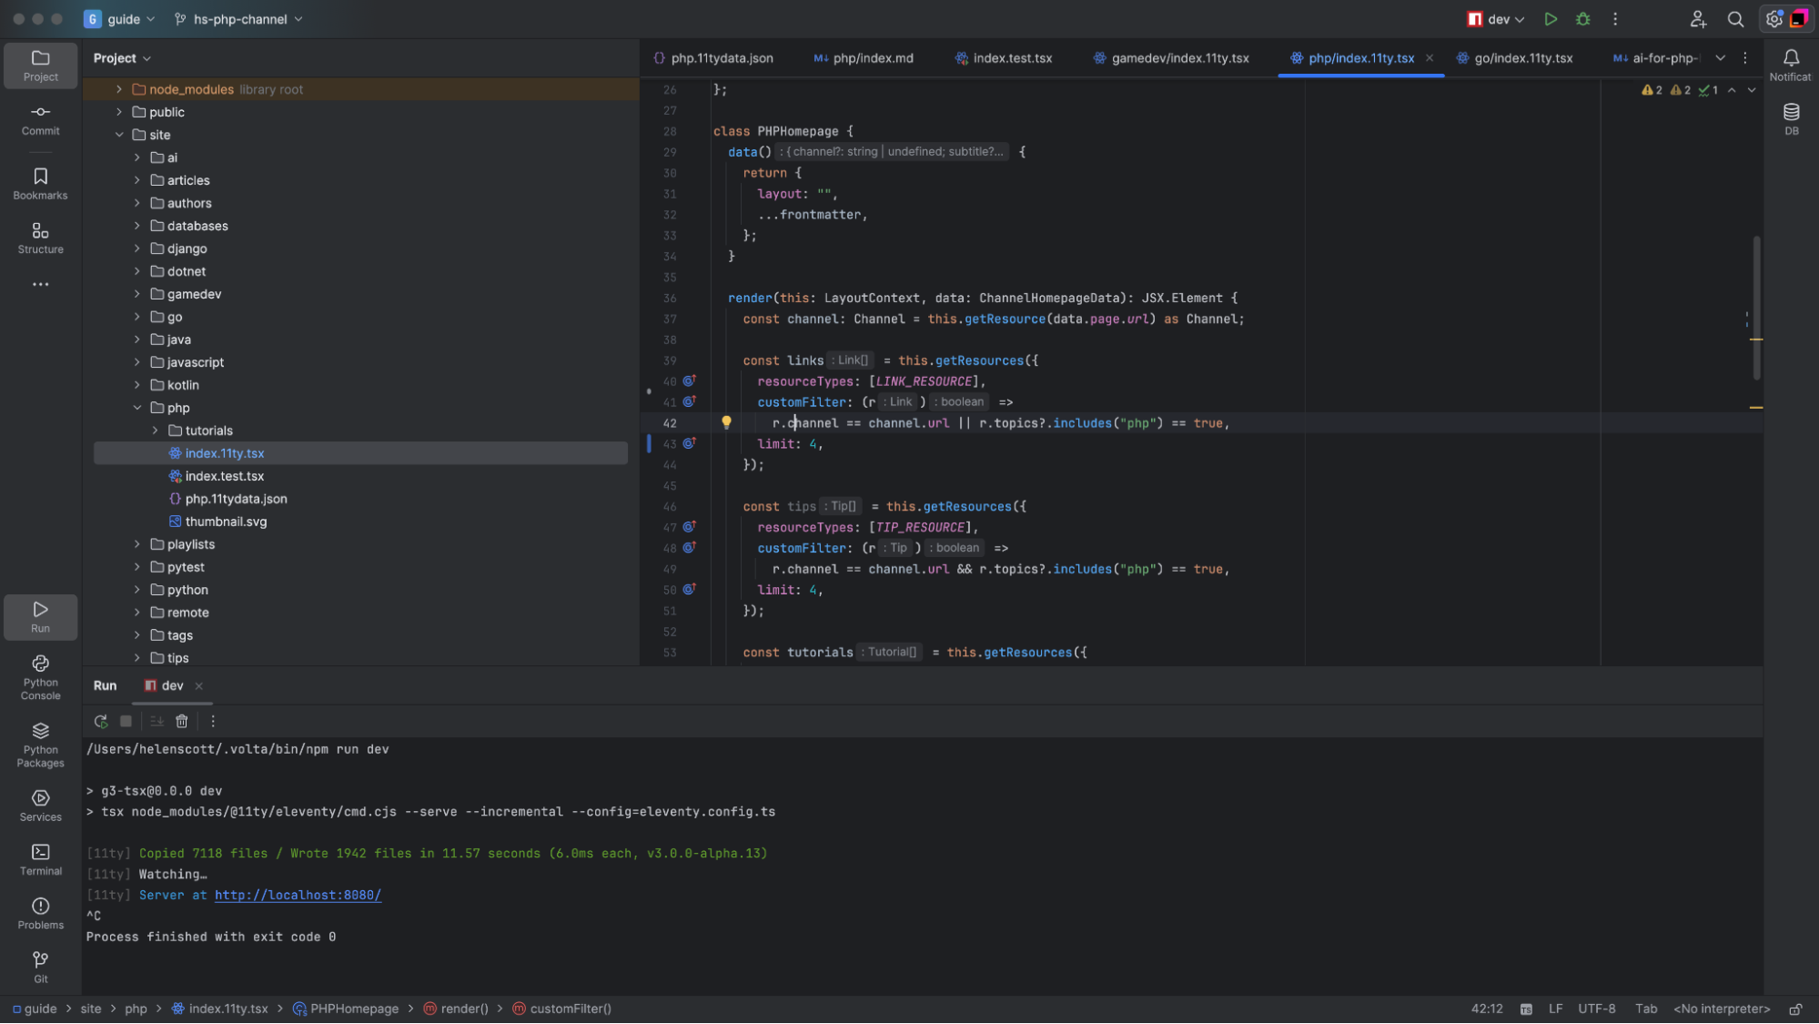
Task: Open the Run tool window from sidebar
Action: 40,616
